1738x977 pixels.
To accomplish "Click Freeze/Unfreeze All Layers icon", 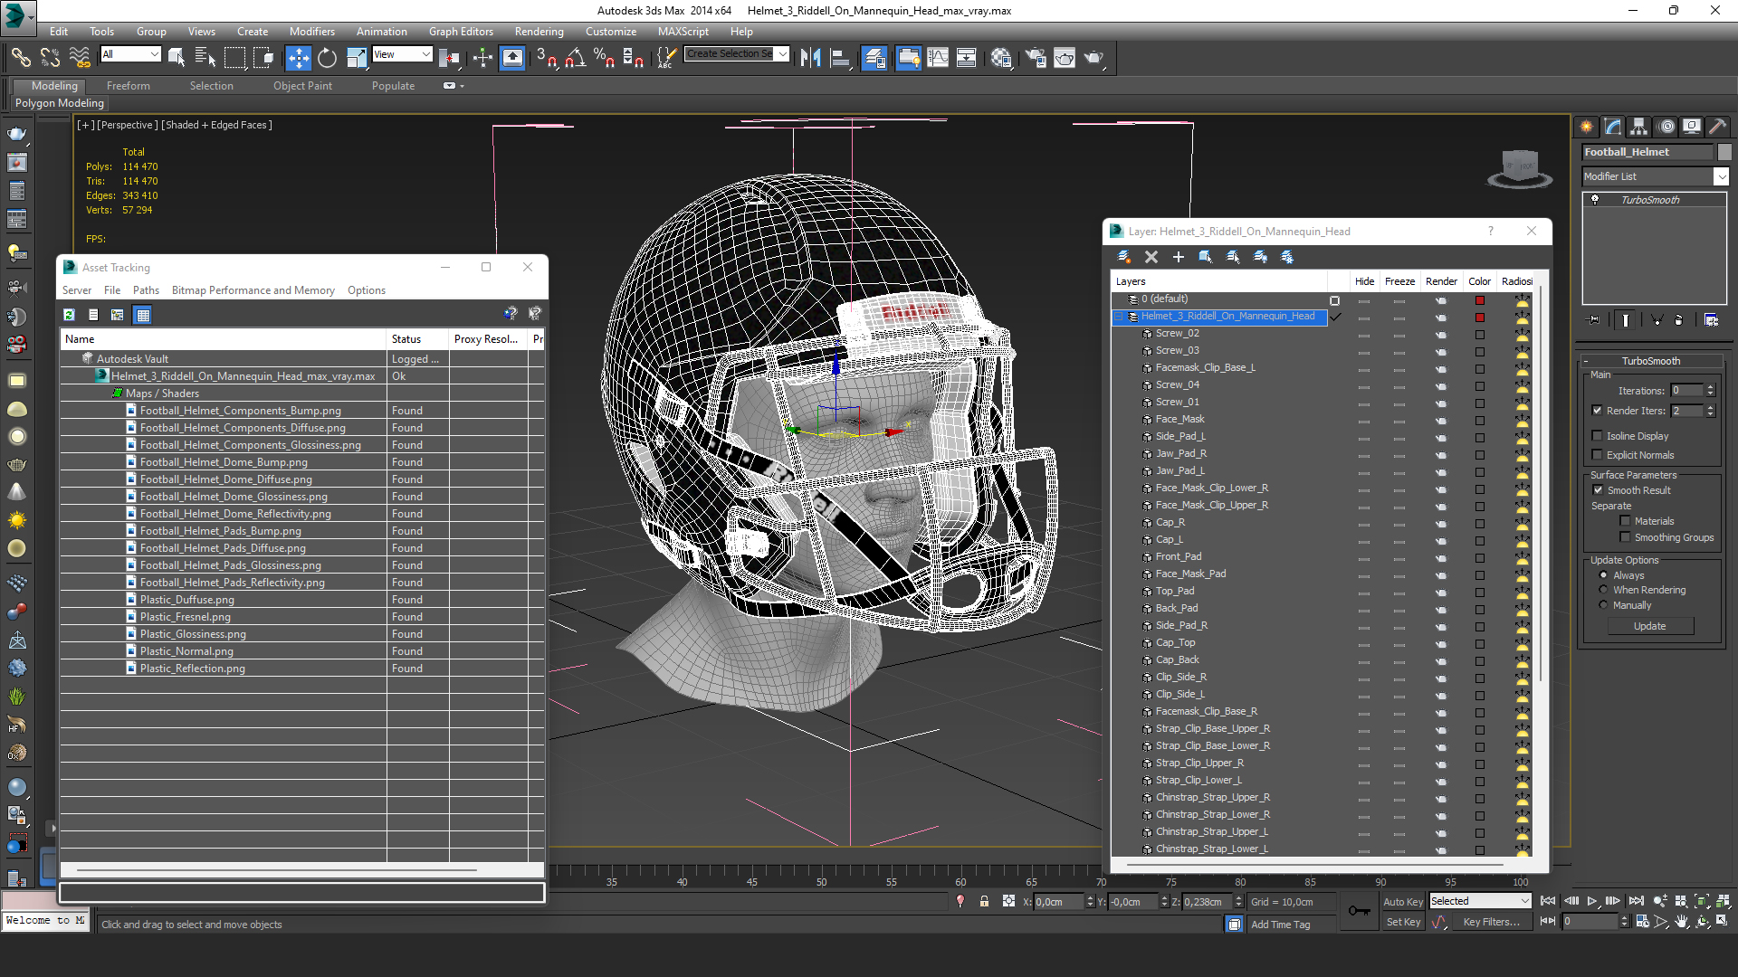I will pyautogui.click(x=1287, y=257).
